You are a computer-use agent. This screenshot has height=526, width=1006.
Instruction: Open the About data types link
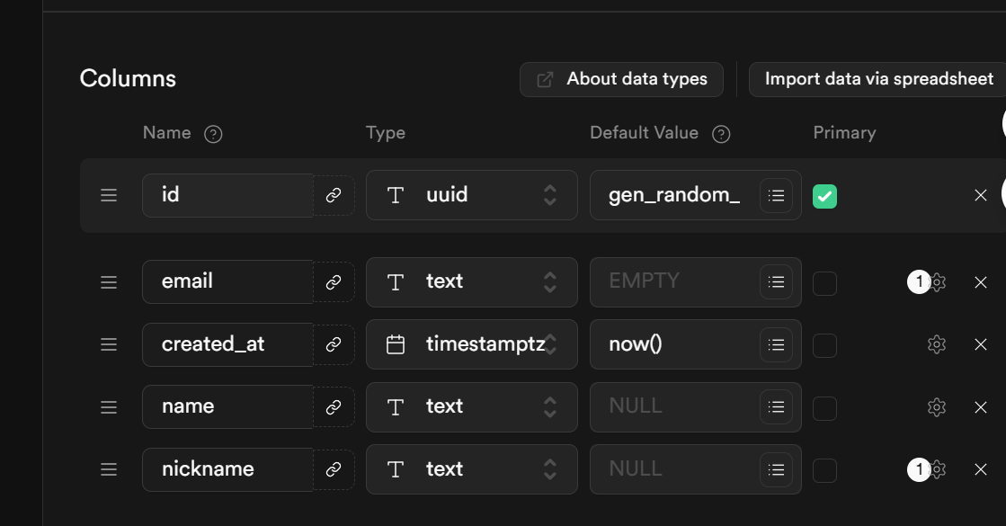pos(621,79)
